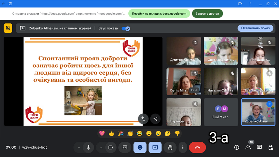This screenshot has height=157, width=279.
Task: Toggle the microphone mute button
Action: click(x=88, y=147)
